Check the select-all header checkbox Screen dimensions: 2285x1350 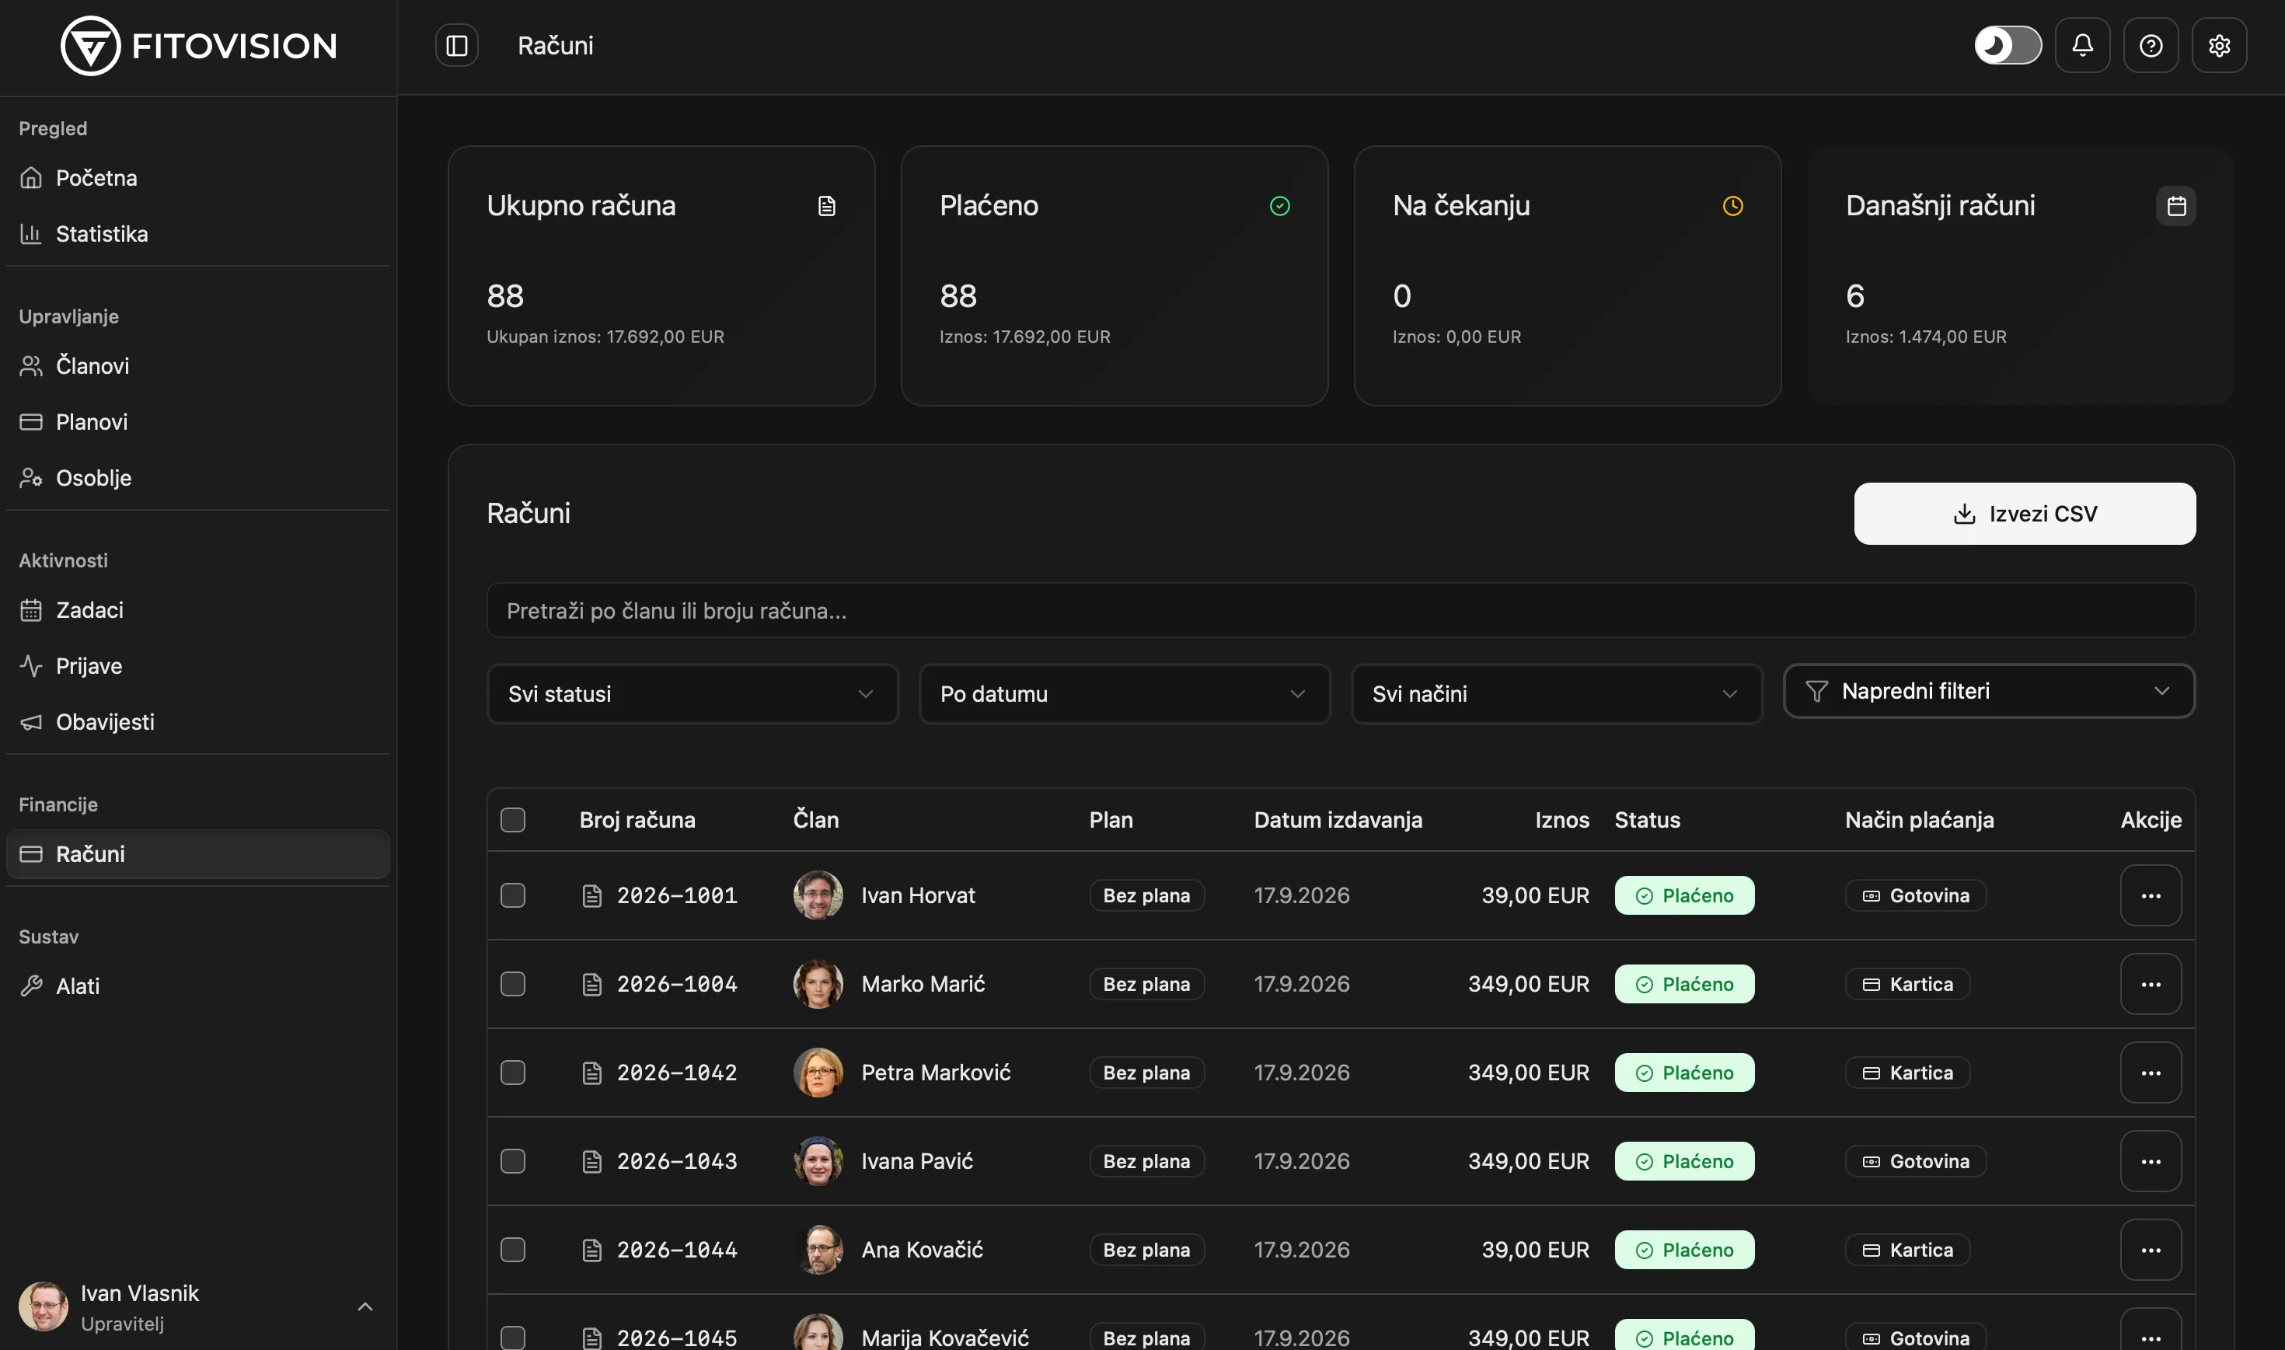click(513, 820)
